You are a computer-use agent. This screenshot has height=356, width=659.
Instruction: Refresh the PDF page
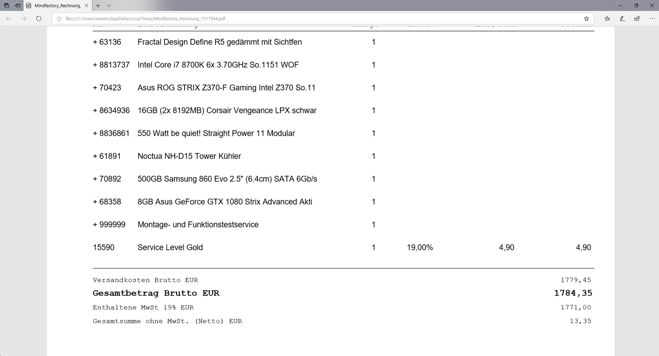pos(39,18)
